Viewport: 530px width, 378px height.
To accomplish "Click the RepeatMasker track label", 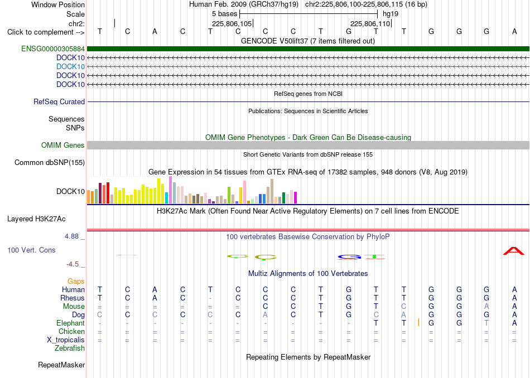I will point(61,365).
